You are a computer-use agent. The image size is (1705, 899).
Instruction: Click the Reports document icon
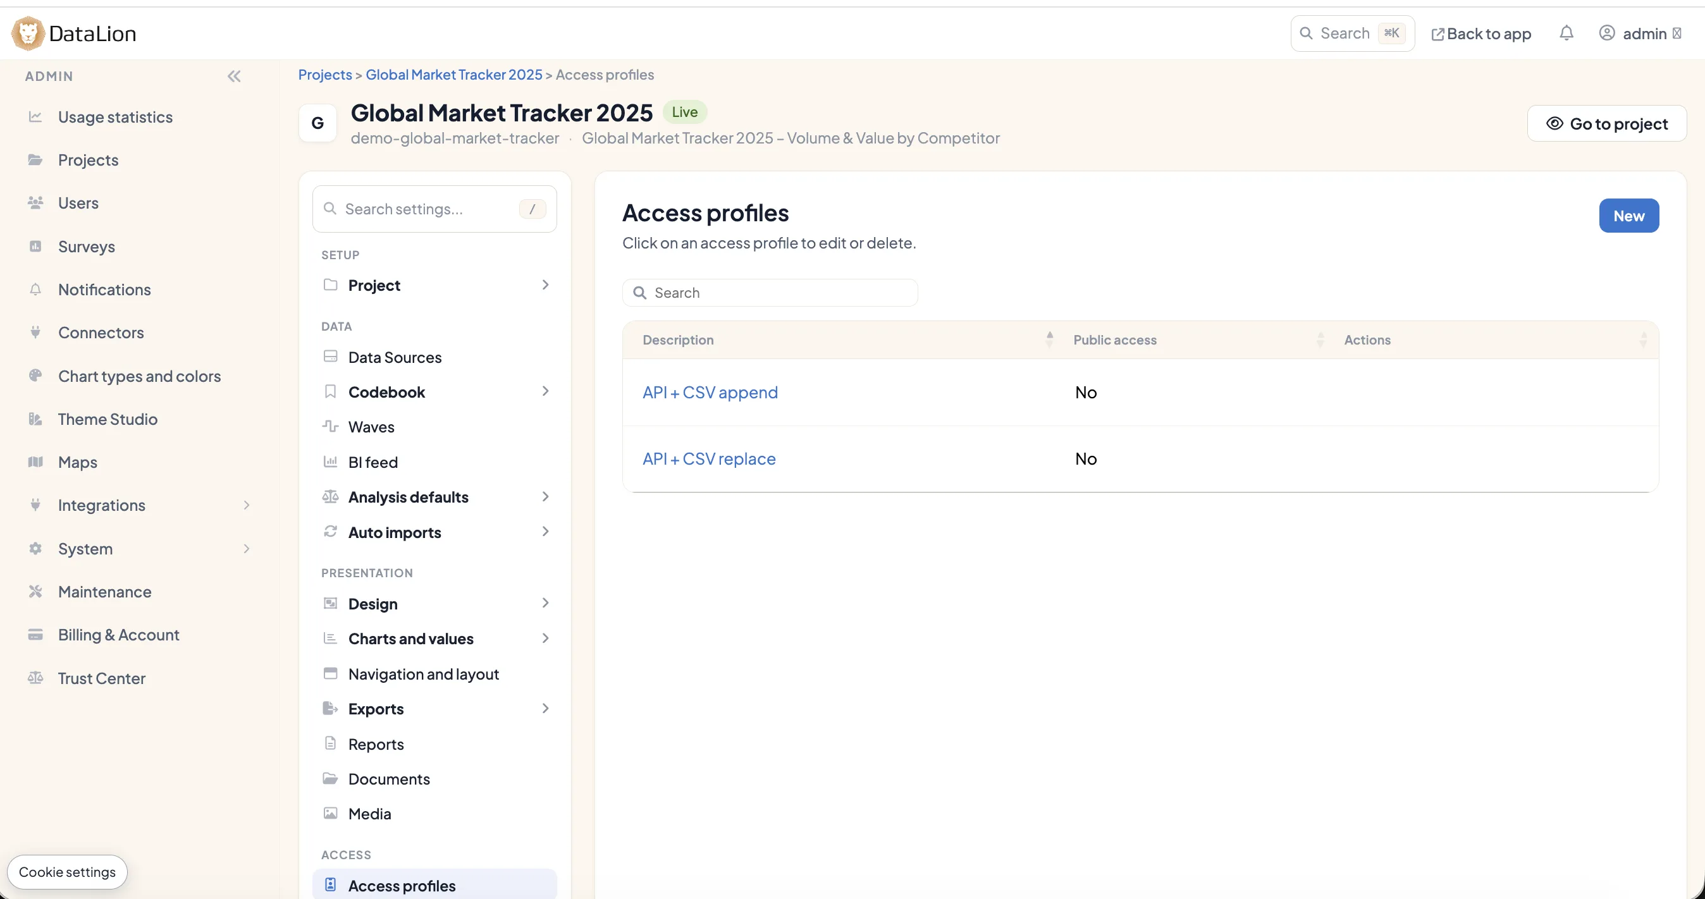[330, 743]
